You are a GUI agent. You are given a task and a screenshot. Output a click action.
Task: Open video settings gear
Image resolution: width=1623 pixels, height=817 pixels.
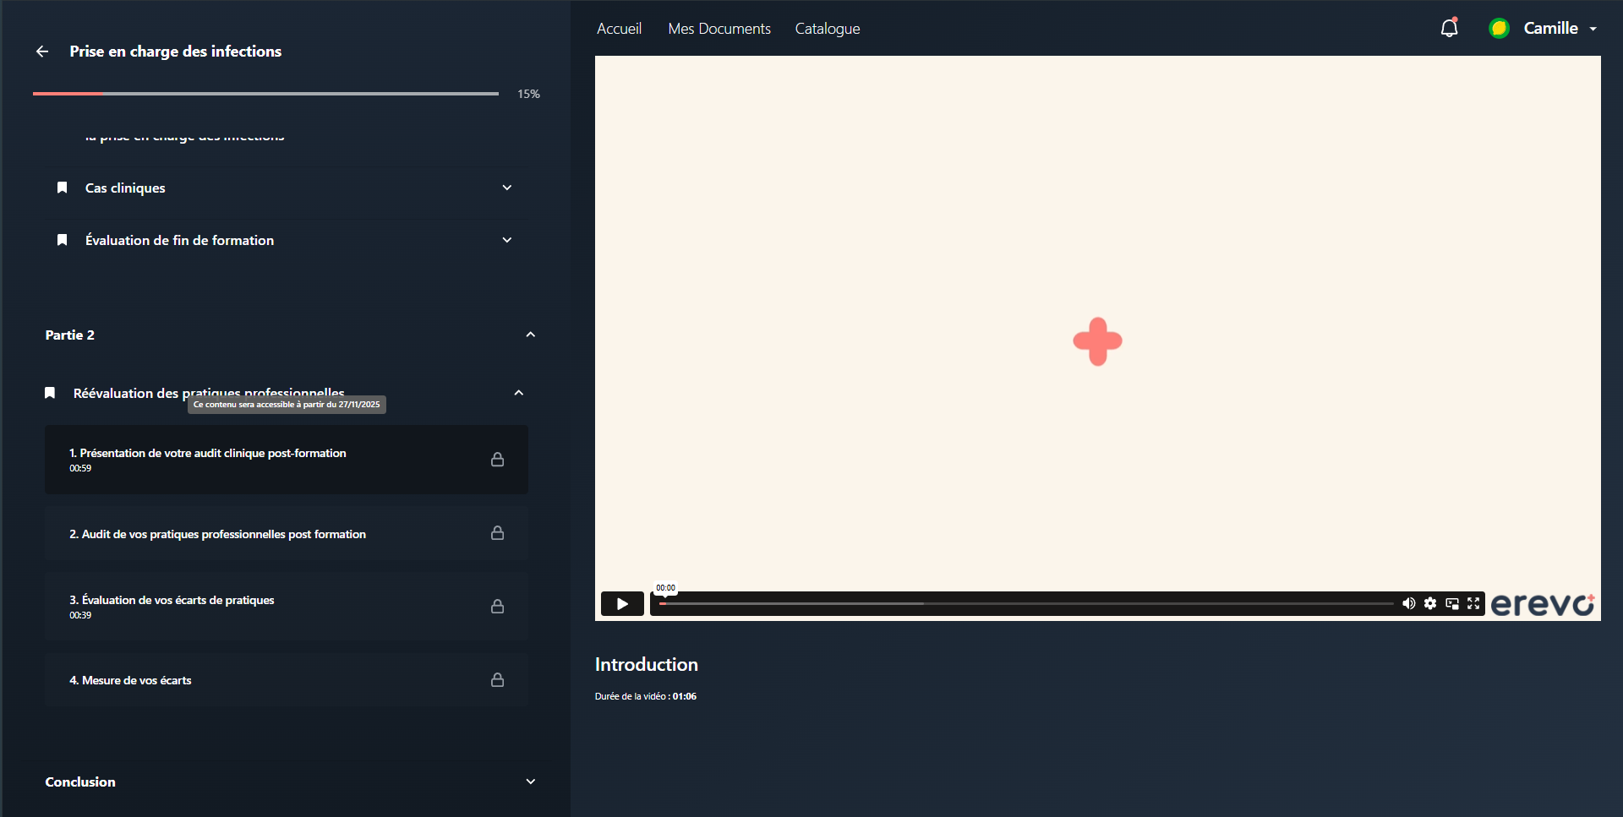1430,603
